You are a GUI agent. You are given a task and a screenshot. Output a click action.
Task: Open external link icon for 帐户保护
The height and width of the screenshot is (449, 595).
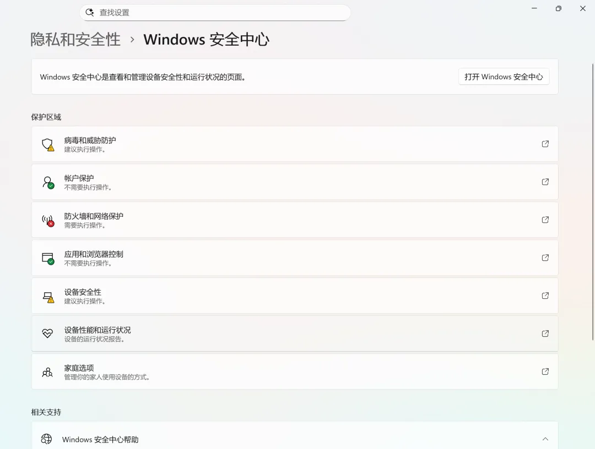(545, 182)
